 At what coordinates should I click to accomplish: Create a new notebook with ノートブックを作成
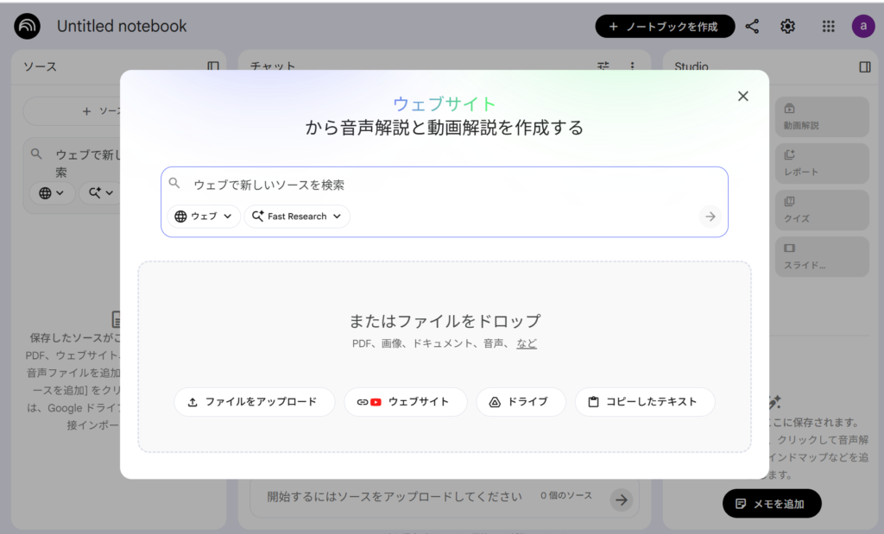665,27
